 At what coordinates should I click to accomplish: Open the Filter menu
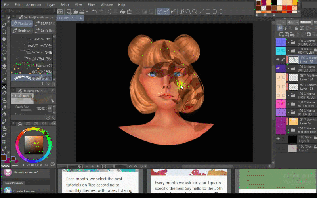coord(91,5)
